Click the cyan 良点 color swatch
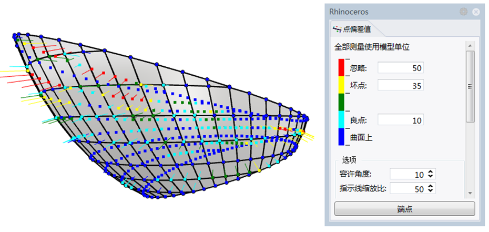 tap(341, 120)
